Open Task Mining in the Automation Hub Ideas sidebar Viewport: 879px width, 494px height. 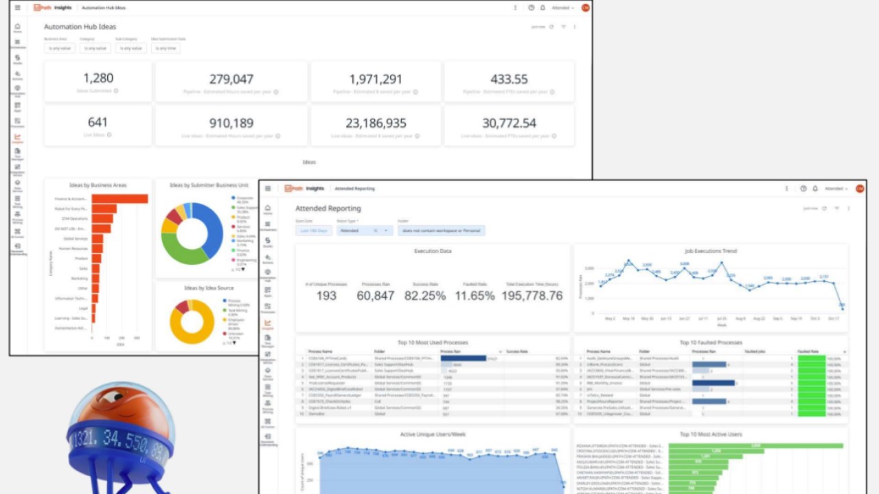pyautogui.click(x=17, y=202)
